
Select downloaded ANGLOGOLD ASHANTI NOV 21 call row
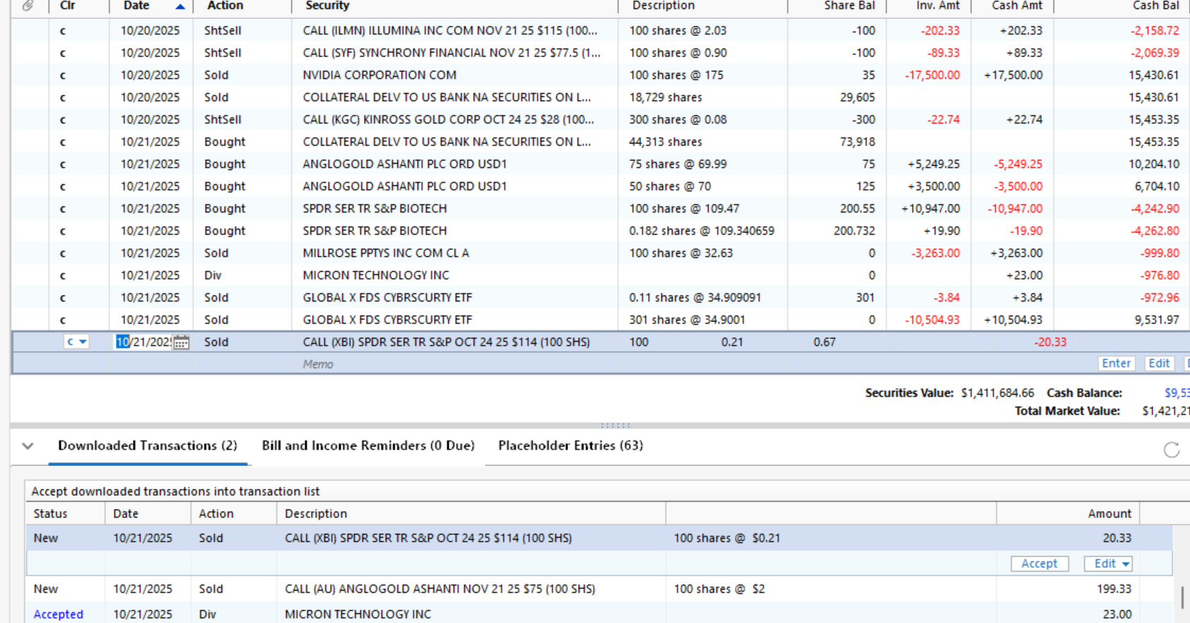[599, 589]
